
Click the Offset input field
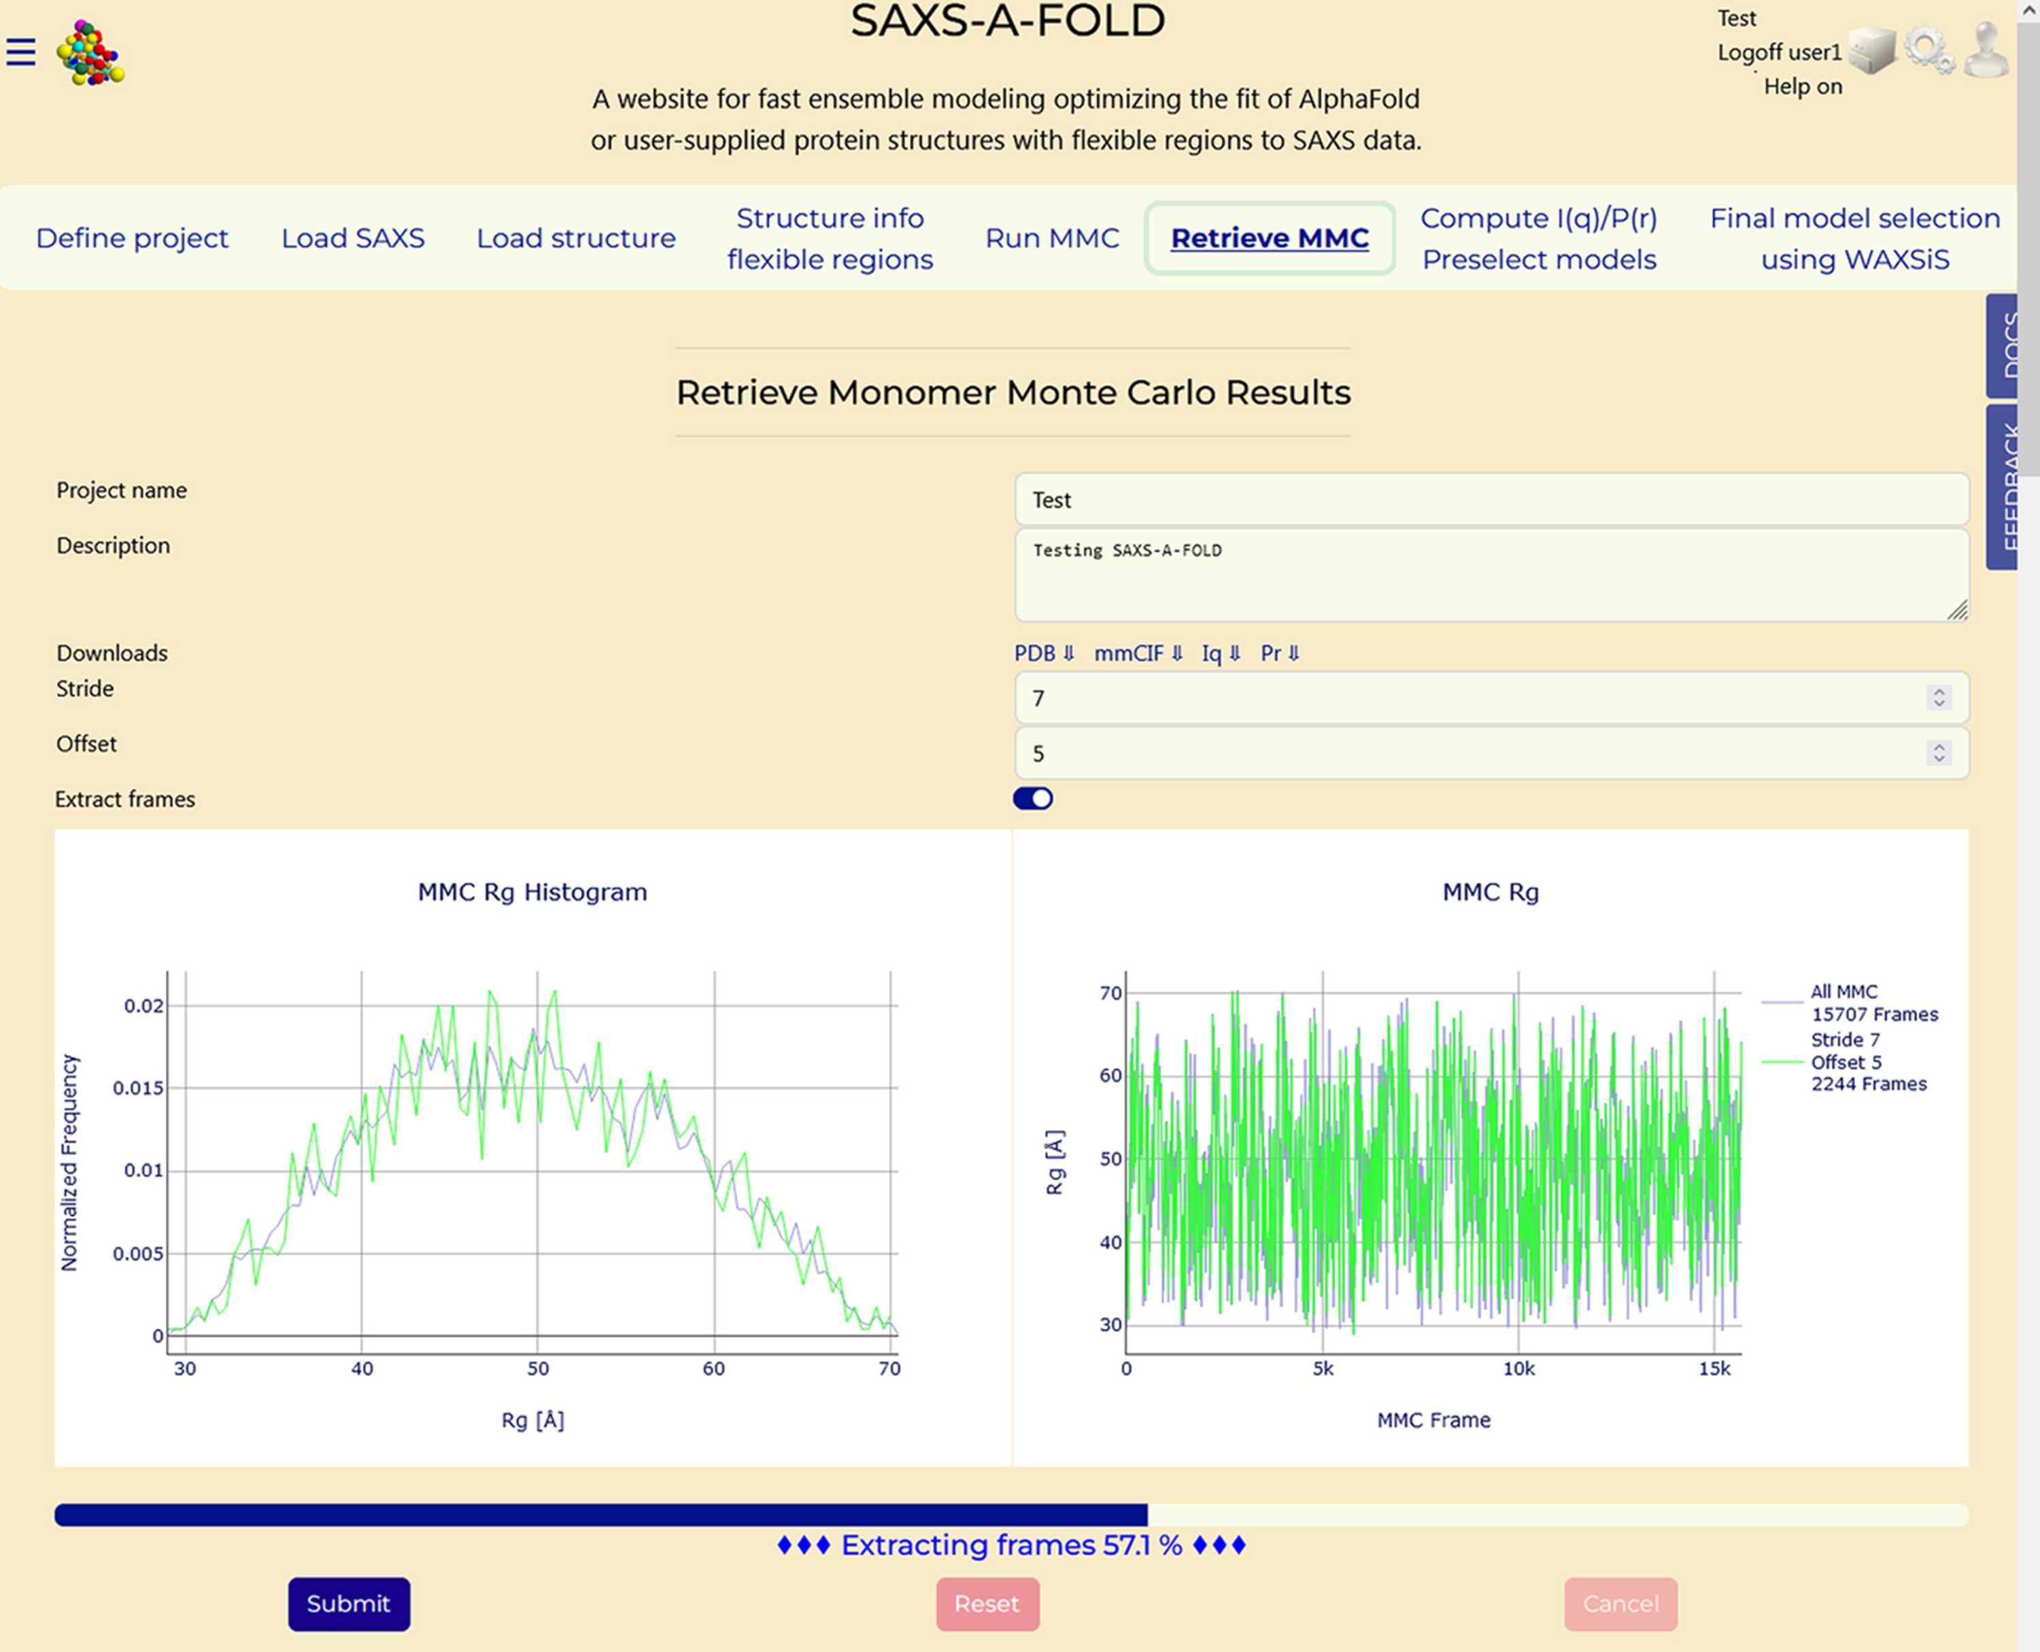tap(1492, 753)
